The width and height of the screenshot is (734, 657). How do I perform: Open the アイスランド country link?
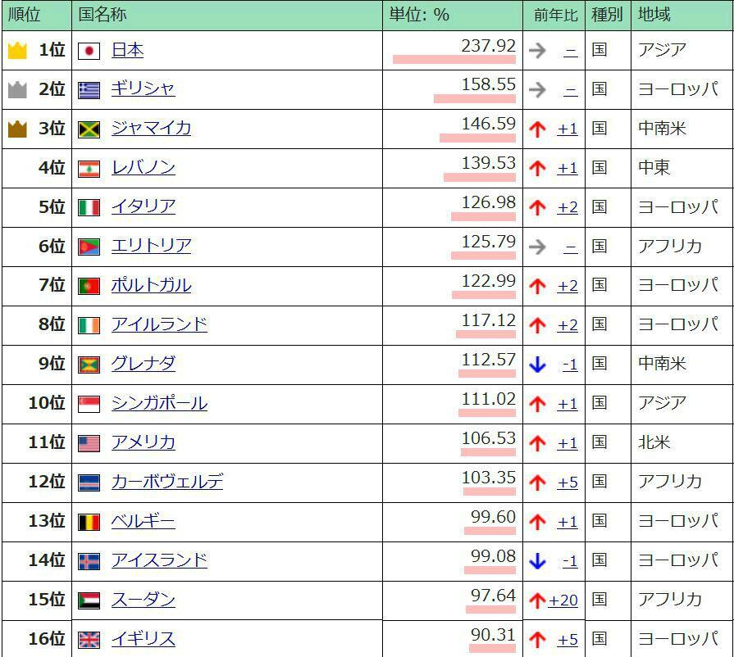click(x=159, y=560)
